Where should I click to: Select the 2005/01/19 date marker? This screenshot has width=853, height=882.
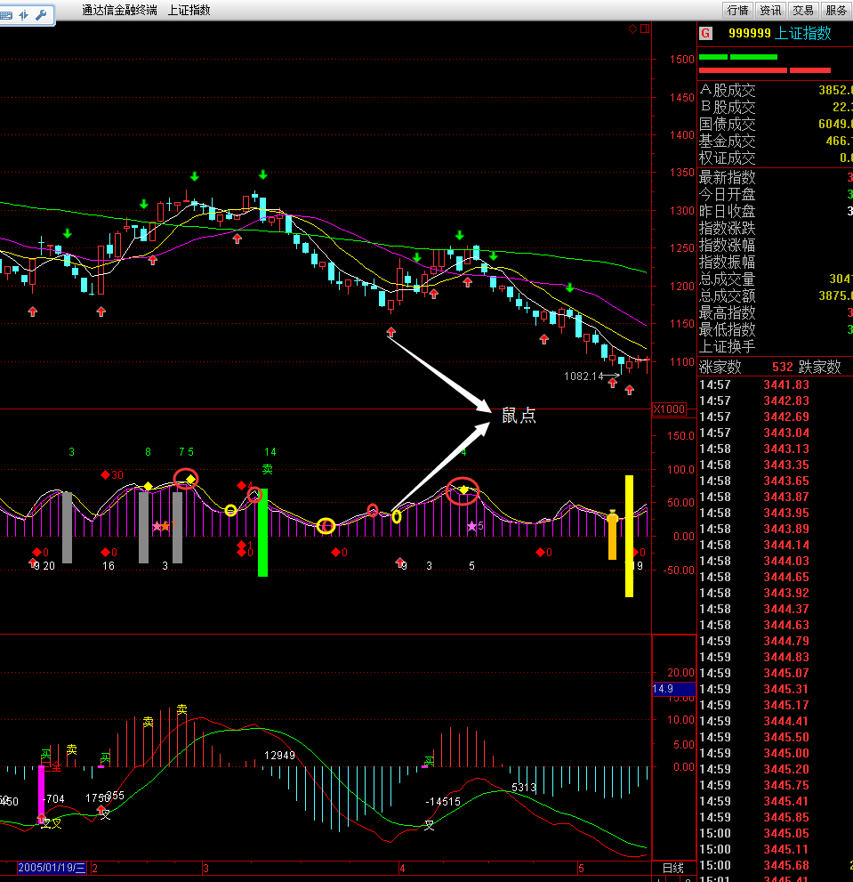[52, 868]
